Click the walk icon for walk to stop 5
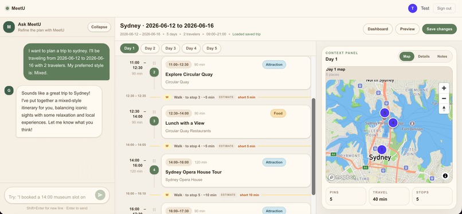Screen dimensions: 462x214 167,195
